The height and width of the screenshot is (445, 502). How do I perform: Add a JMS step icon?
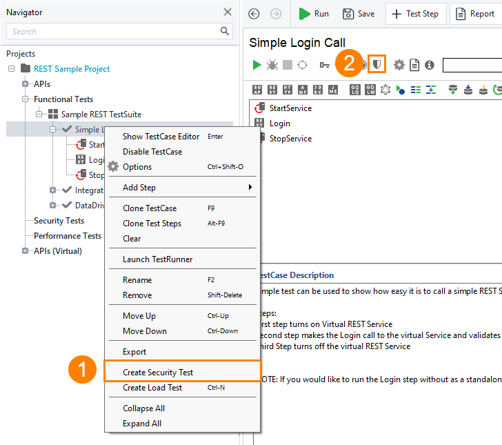[333, 90]
